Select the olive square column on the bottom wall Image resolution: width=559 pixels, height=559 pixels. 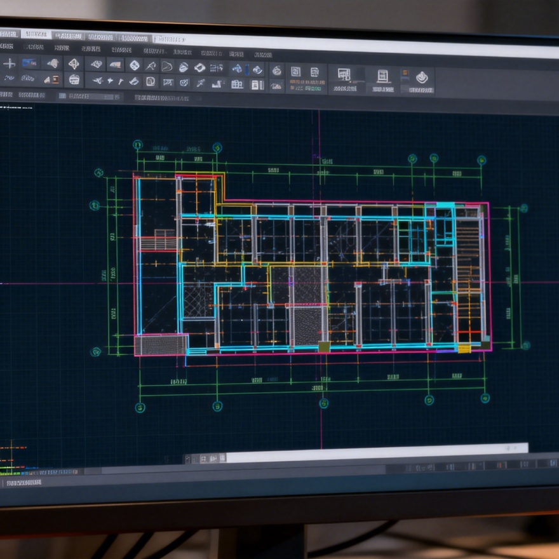(x=324, y=347)
